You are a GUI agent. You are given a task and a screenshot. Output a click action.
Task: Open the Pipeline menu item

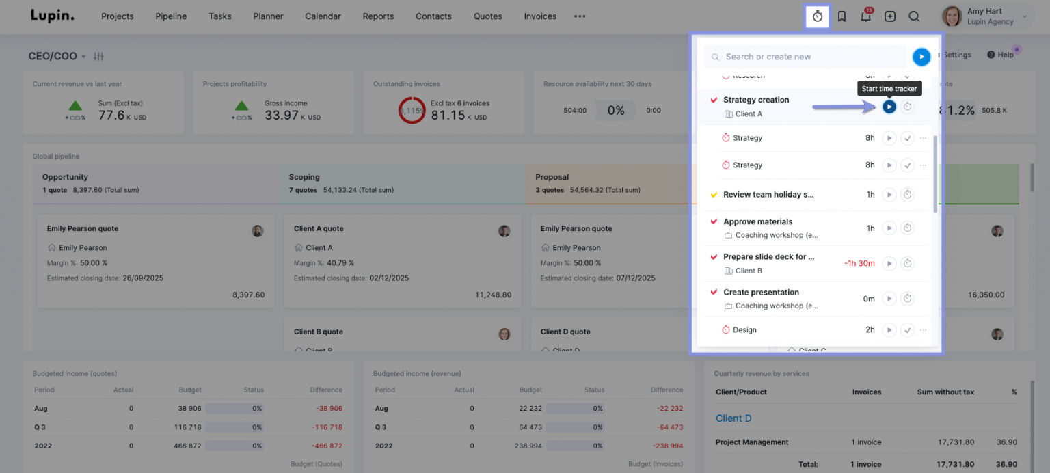(x=171, y=16)
